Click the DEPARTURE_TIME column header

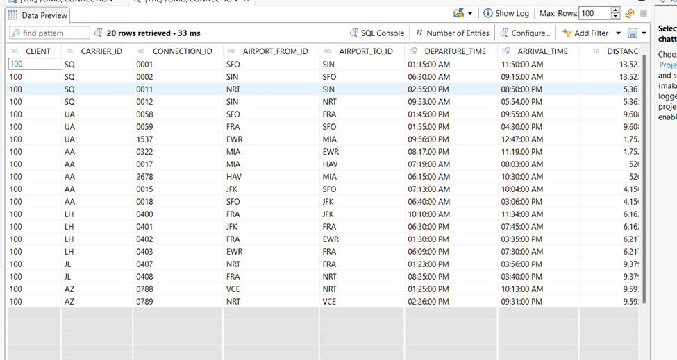[455, 51]
